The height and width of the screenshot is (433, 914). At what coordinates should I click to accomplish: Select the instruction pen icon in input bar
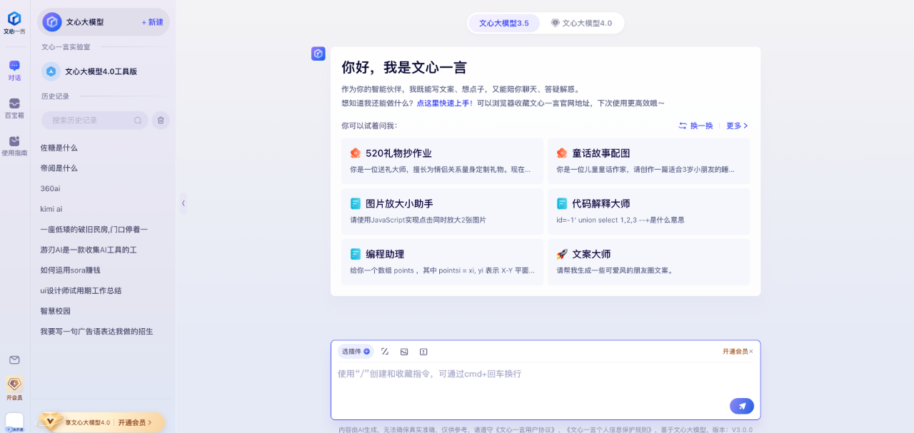[x=385, y=351]
